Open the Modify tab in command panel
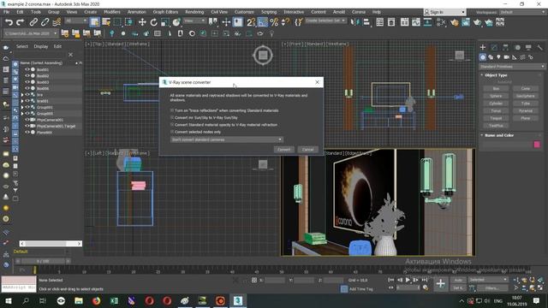The width and height of the screenshot is (548, 308). click(x=494, y=47)
